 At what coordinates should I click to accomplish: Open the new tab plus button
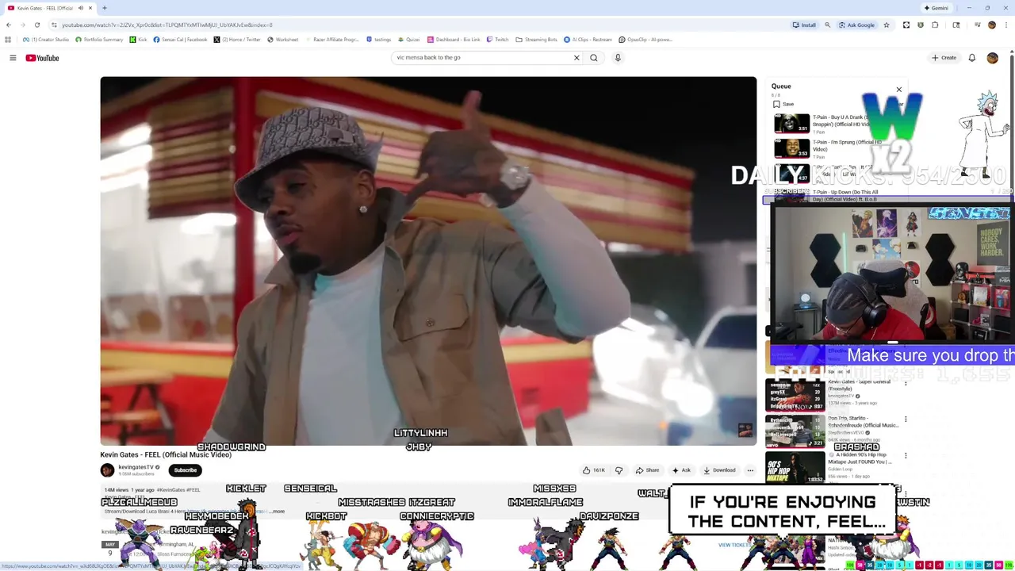coord(105,8)
